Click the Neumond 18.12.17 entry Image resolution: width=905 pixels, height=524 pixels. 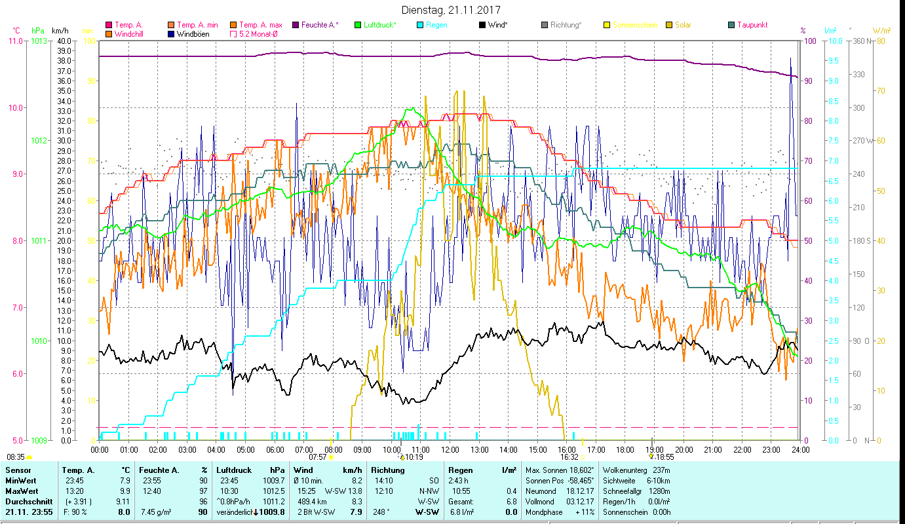(560, 491)
